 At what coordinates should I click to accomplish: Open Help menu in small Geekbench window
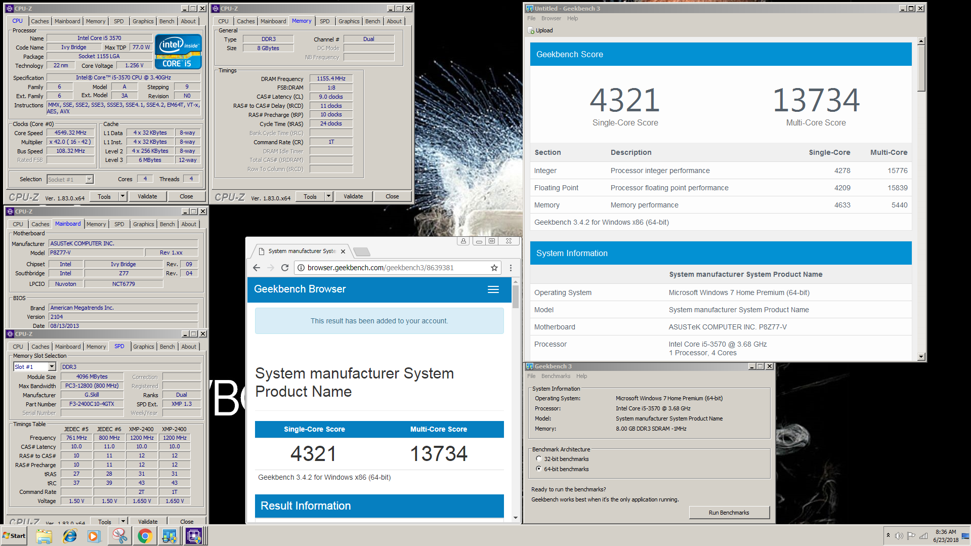(x=582, y=376)
